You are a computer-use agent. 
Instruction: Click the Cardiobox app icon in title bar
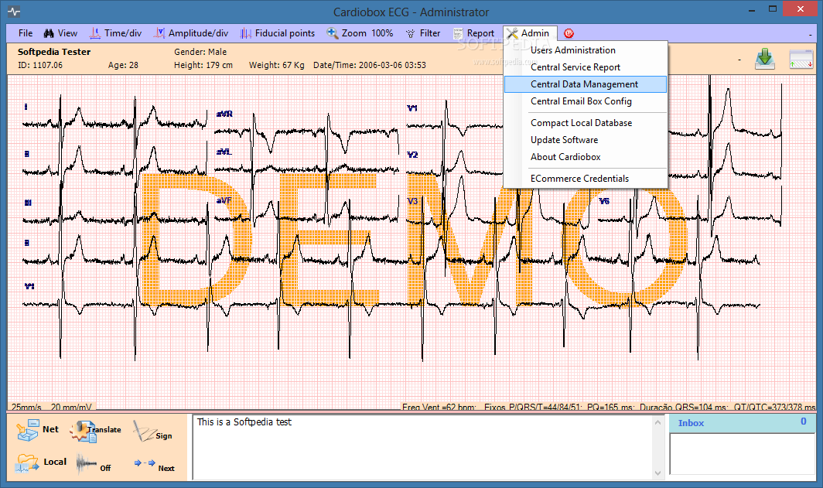14,12
